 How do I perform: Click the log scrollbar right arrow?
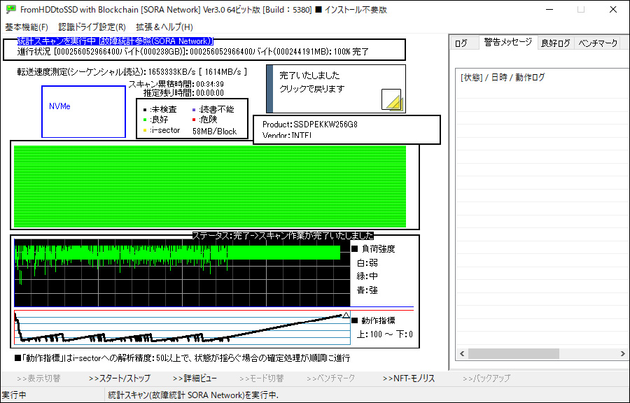[622, 353]
